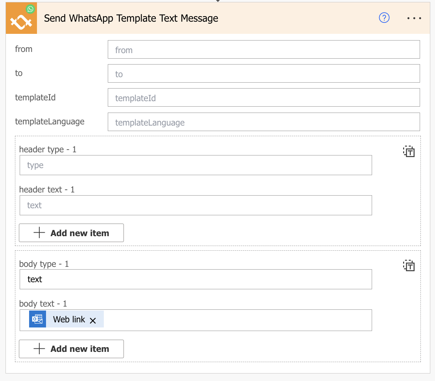Image resolution: width=435 pixels, height=381 pixels.
Task: Switch header section to array input mode
Action: (409, 152)
